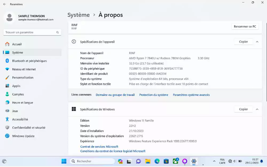Open the chat app on the taskbar
267x167 pixels.
point(139,161)
